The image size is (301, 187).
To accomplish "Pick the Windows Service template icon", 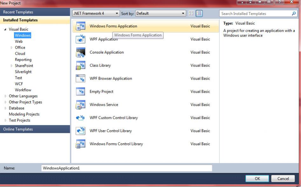I will [x=80, y=105].
